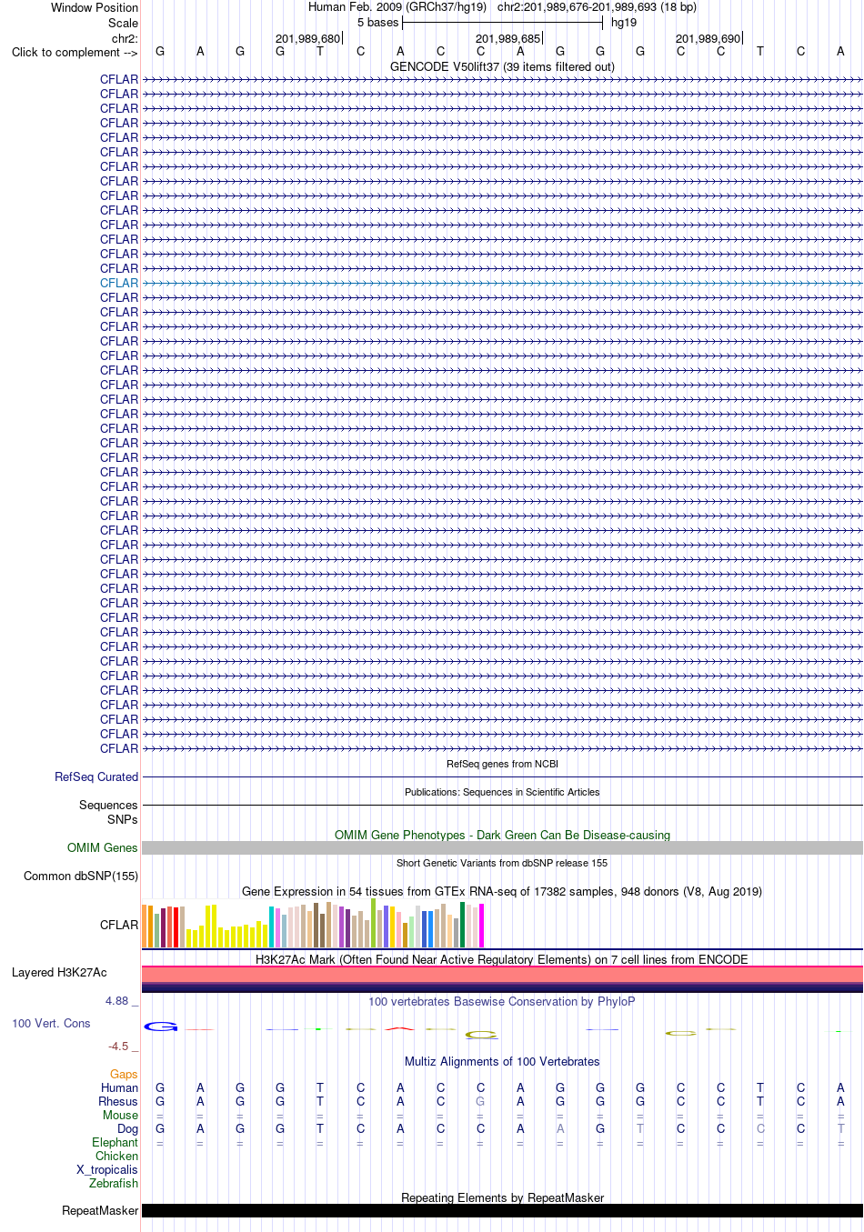Select the Dog species label

pyautogui.click(x=128, y=1128)
